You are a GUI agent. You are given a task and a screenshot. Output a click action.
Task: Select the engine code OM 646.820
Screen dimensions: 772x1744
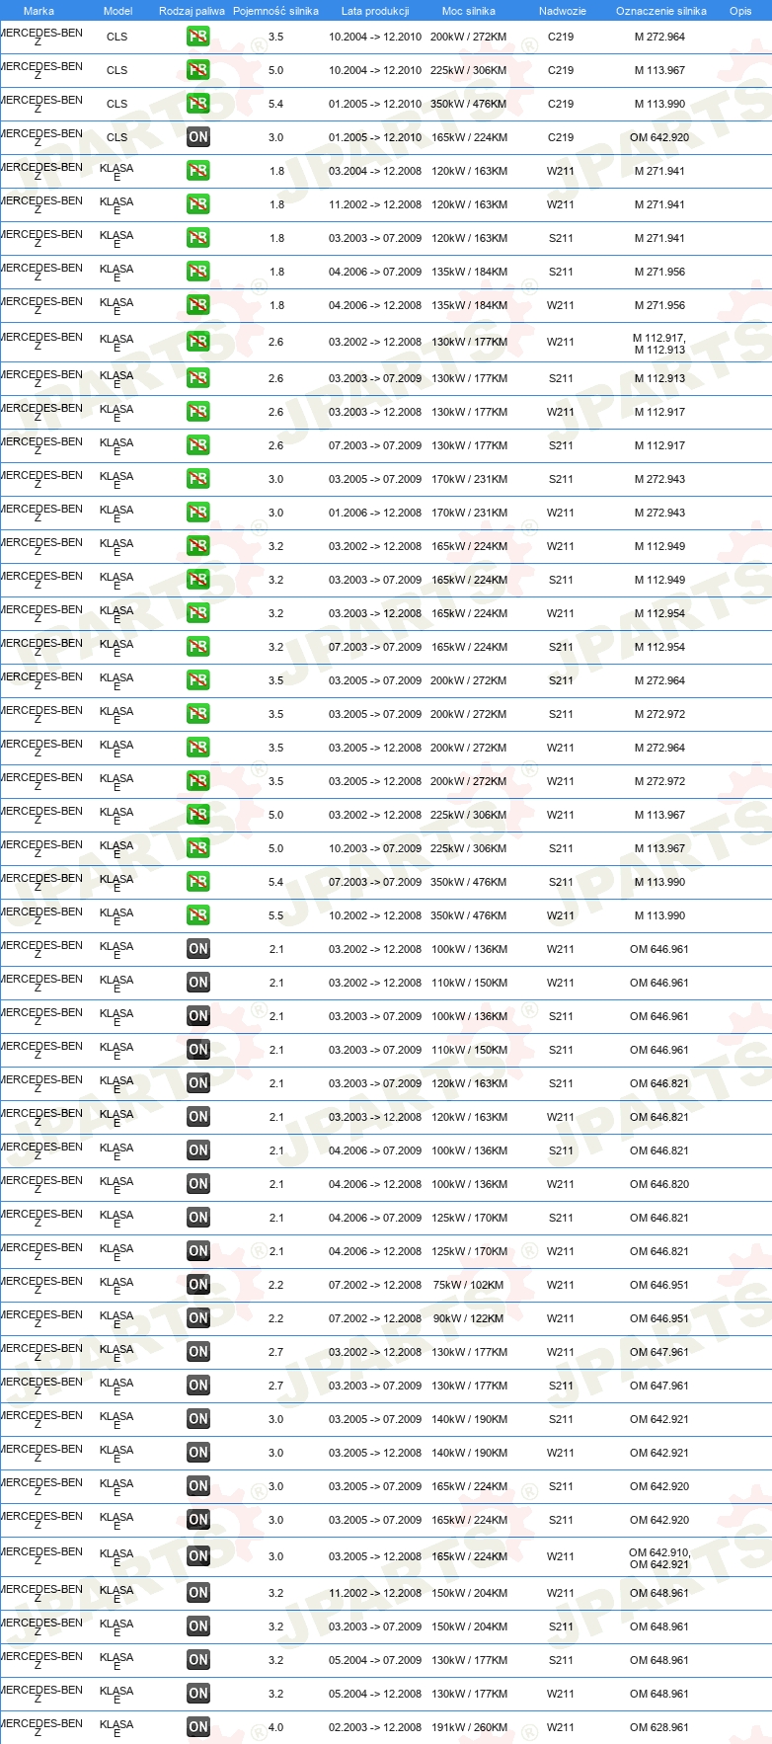coord(659,1184)
